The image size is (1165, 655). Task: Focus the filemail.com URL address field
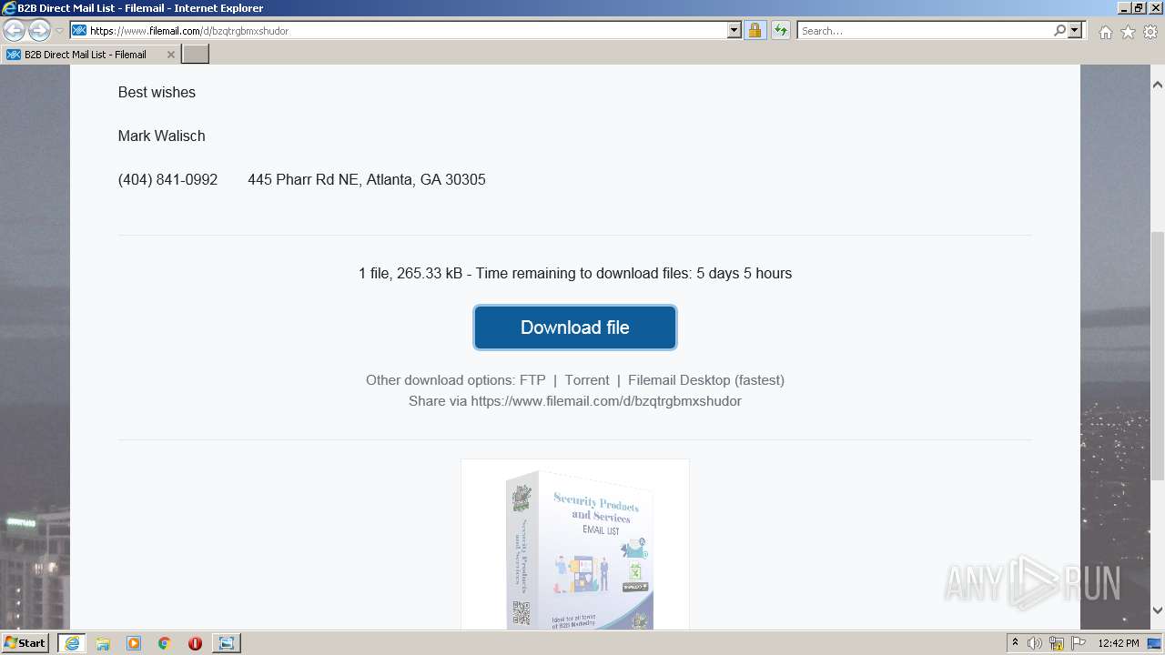tap(407, 30)
